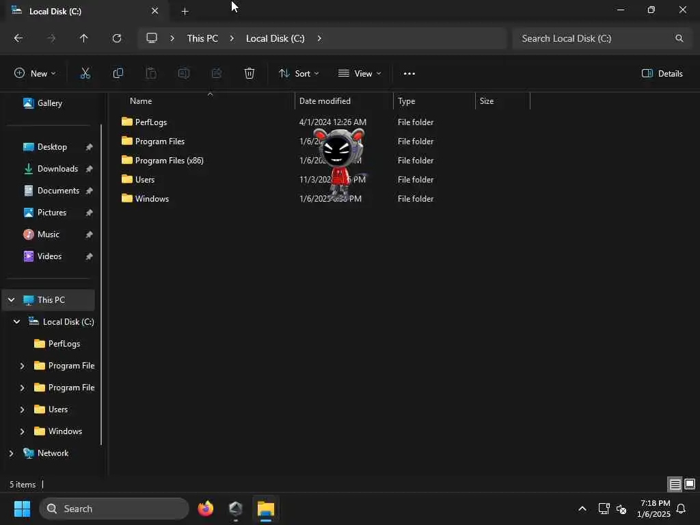Open network status tray icon

point(604,509)
